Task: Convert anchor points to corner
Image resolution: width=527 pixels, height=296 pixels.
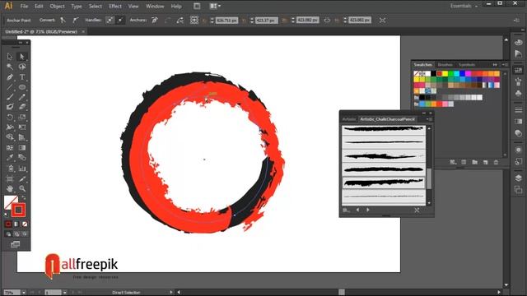Action: point(63,20)
